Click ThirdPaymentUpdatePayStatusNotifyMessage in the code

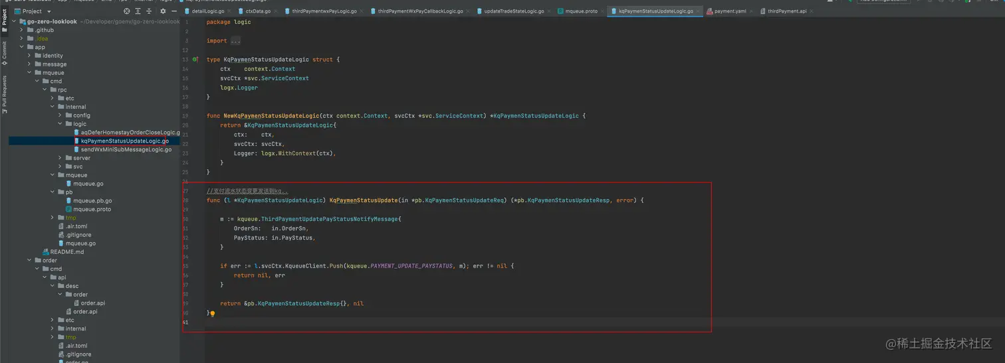coord(329,219)
